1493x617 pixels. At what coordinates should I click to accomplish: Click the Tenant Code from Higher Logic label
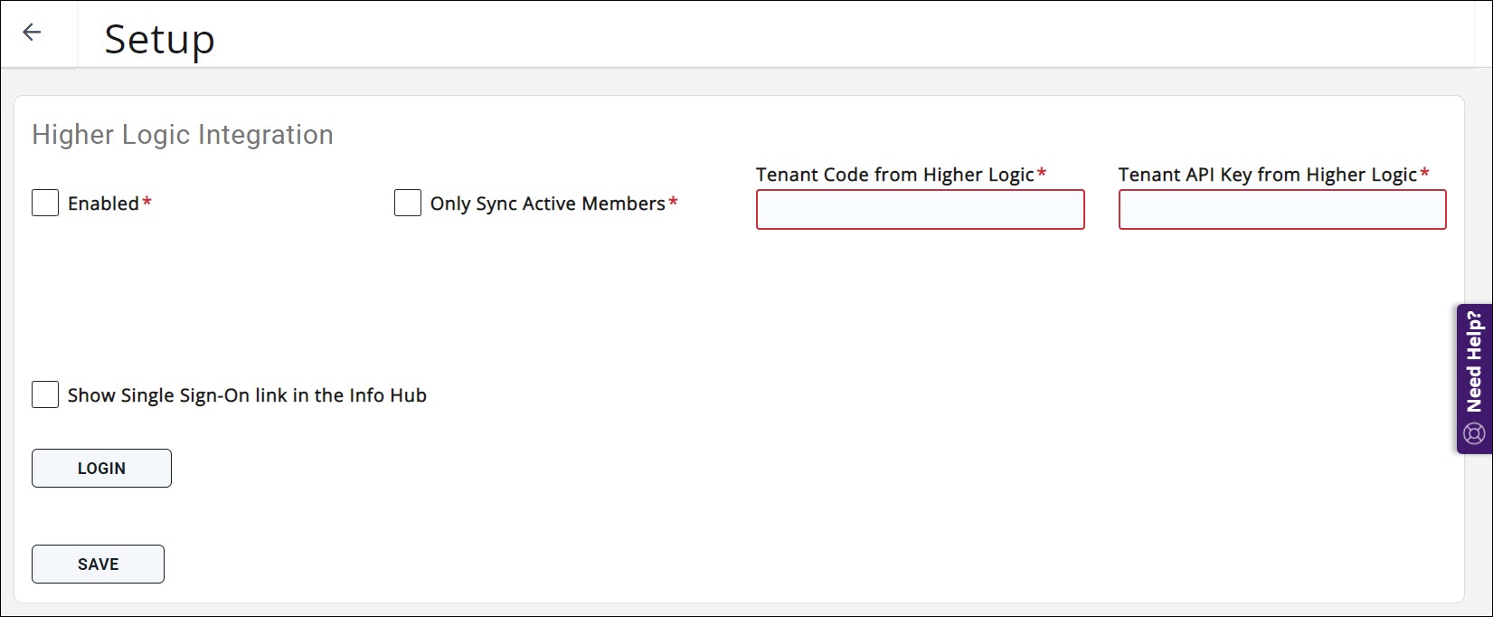coord(894,175)
